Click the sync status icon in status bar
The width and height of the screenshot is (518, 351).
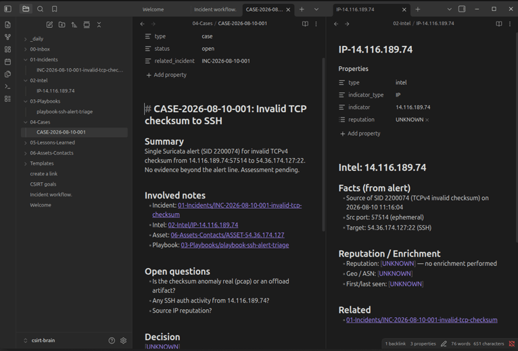coord(512,344)
